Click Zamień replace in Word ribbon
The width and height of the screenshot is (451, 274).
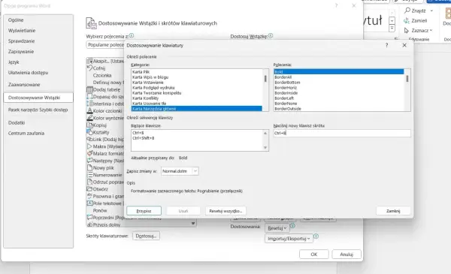point(416,21)
